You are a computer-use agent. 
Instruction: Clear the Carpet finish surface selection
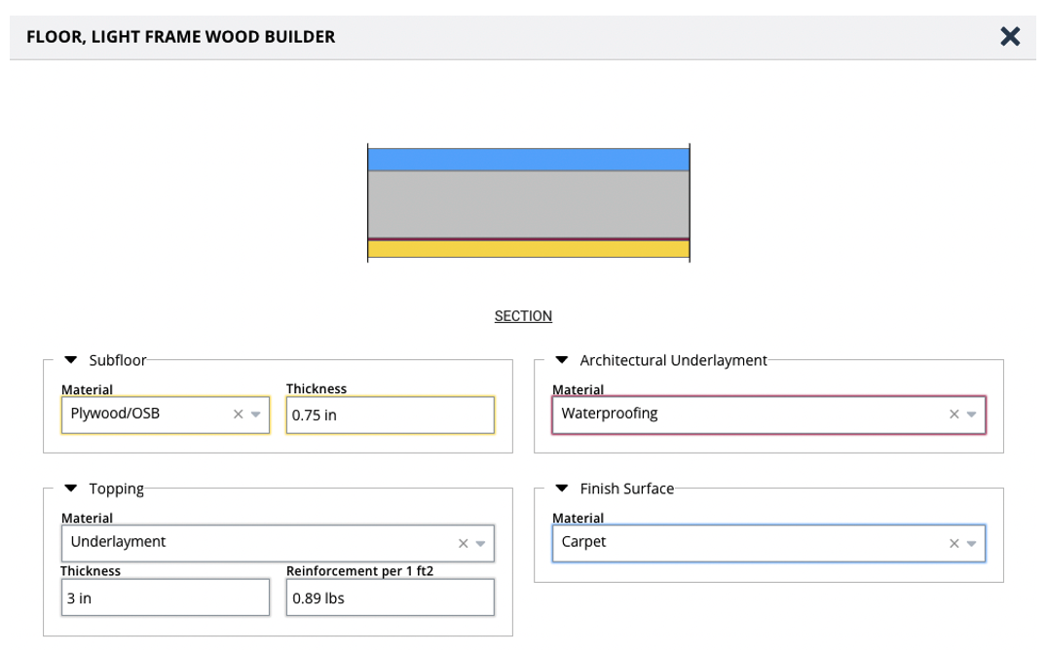click(954, 543)
